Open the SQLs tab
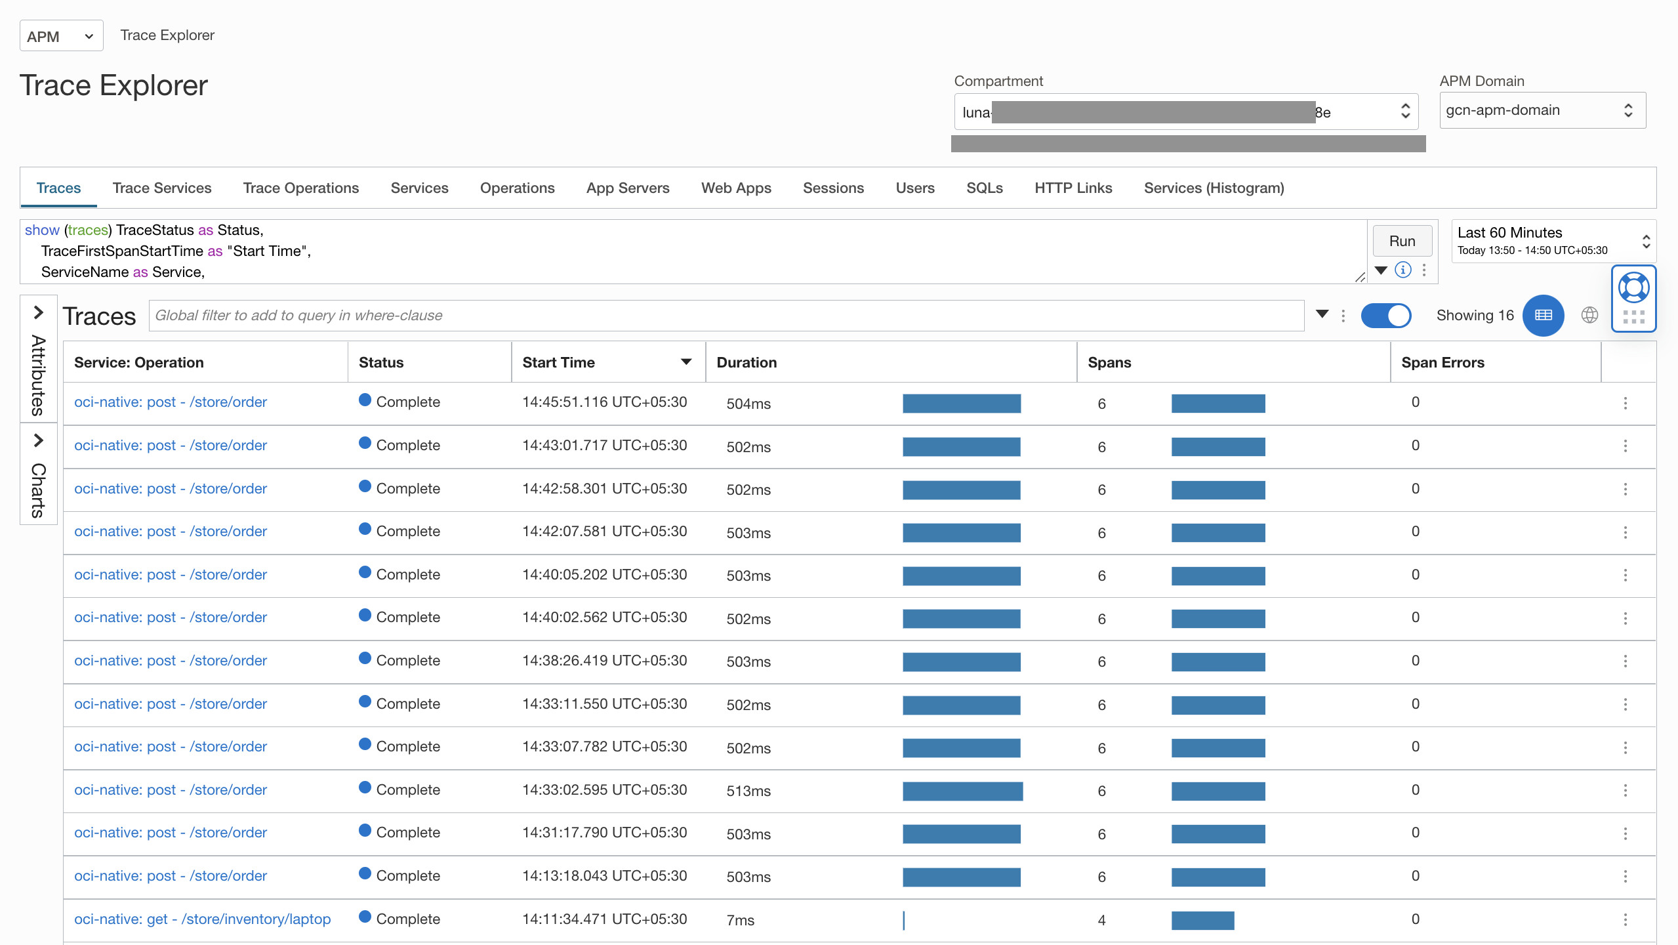Viewport: 1678px width, 945px height. 984,188
